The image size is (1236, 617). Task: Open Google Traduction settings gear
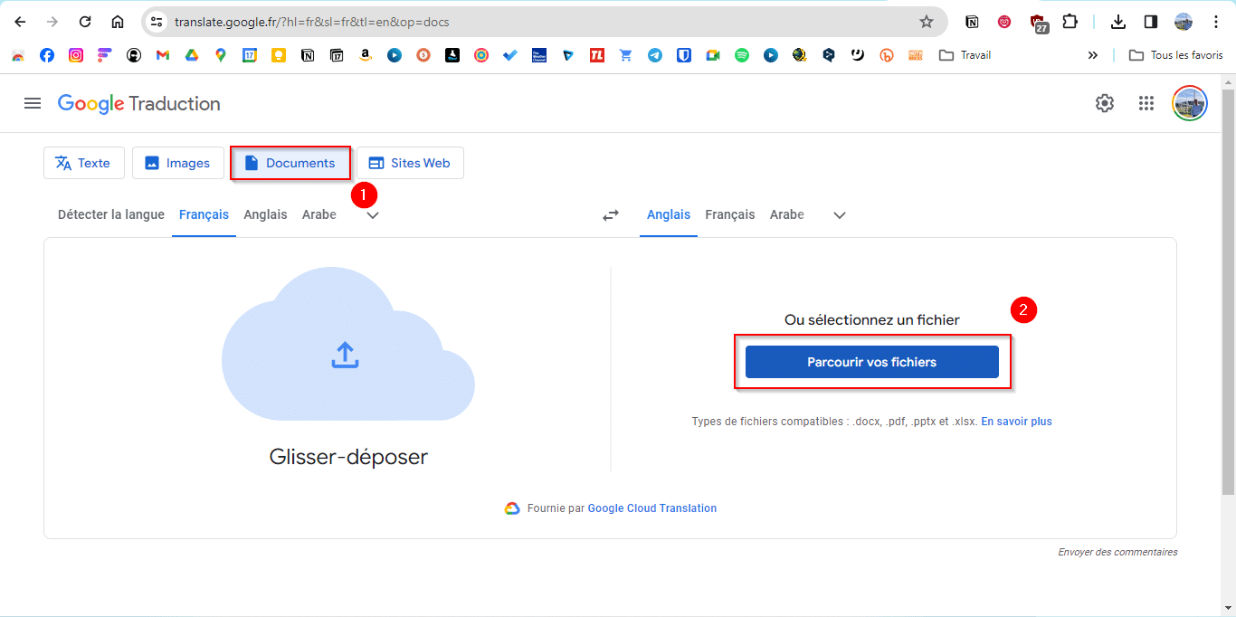pos(1105,103)
